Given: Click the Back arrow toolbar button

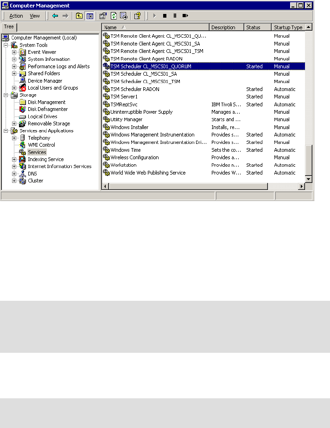Looking at the screenshot, I should click(x=55, y=16).
